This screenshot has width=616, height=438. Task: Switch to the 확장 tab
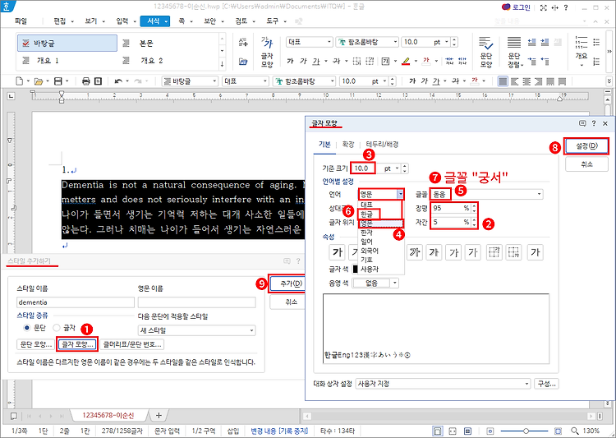click(x=348, y=145)
